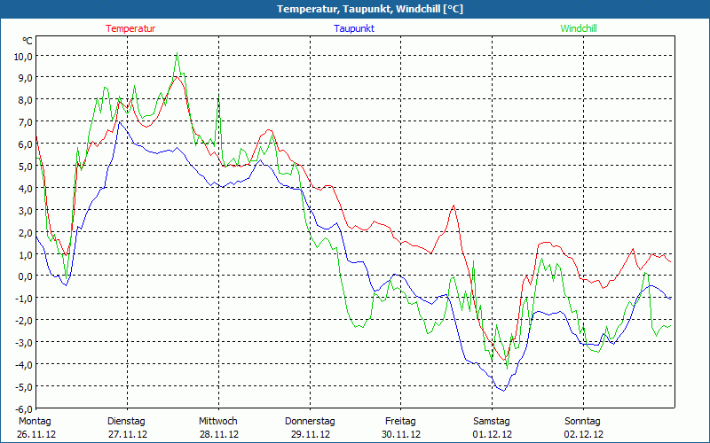Click the date '01.12.12'
This screenshot has width=710, height=443.
pos(493,434)
